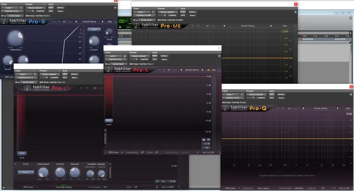Image resolution: width=354 pixels, height=191 pixels.
Task: Go to previous preset arrow in Pro-MB
Action: pyautogui.click(x=224, y=26)
